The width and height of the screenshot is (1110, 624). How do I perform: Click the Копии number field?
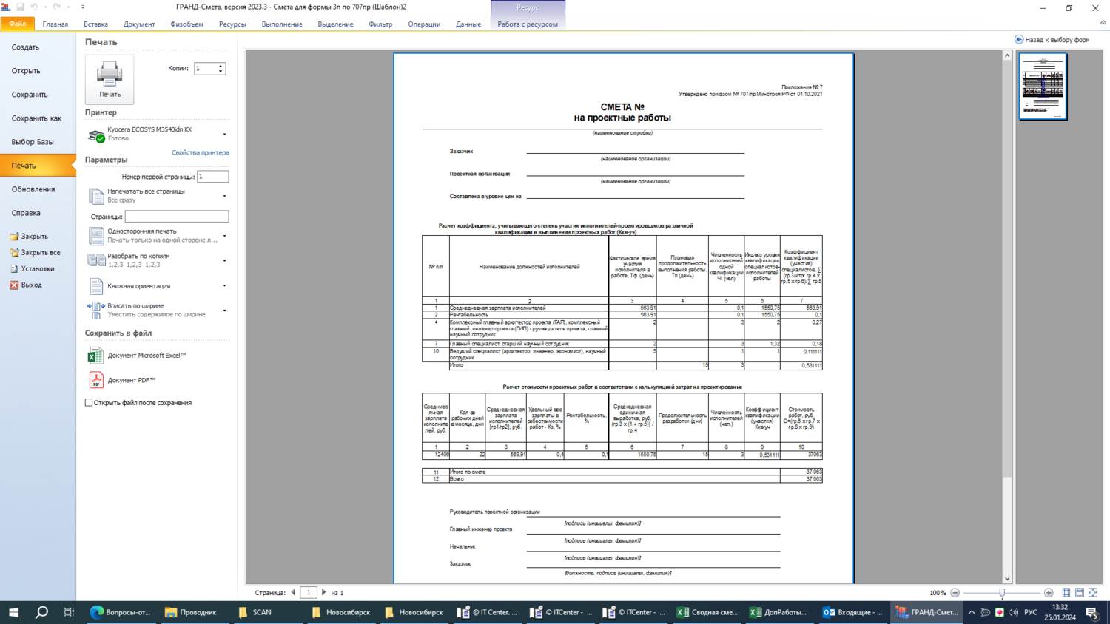[206, 69]
